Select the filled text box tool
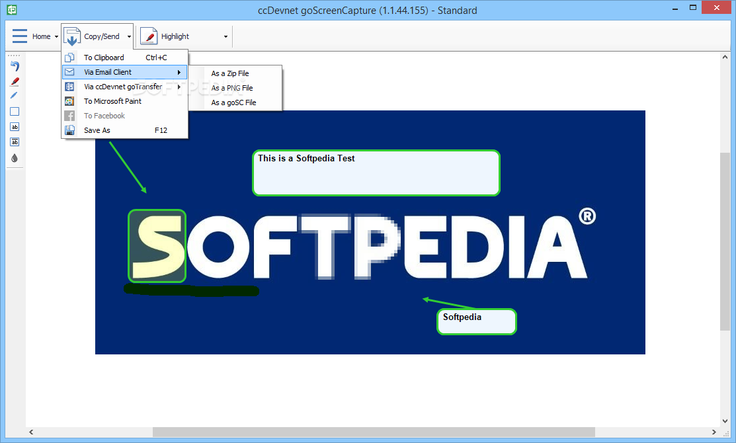 click(15, 141)
